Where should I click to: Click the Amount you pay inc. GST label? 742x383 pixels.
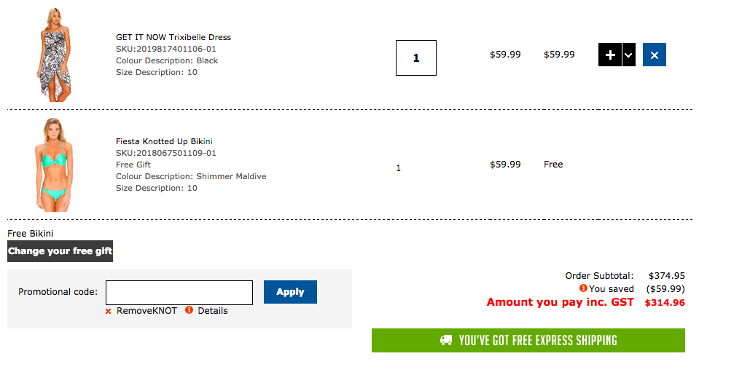[560, 302]
